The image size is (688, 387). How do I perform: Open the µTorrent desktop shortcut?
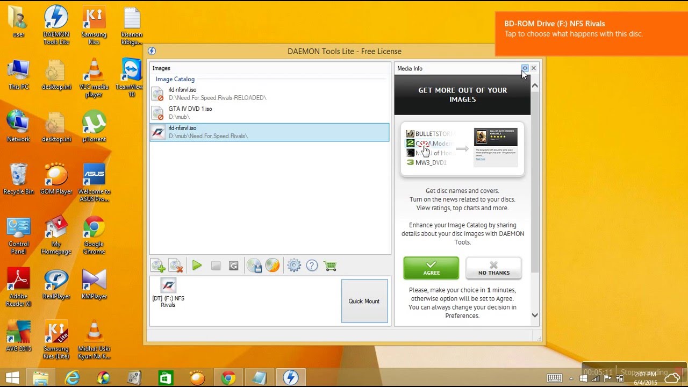tap(94, 127)
